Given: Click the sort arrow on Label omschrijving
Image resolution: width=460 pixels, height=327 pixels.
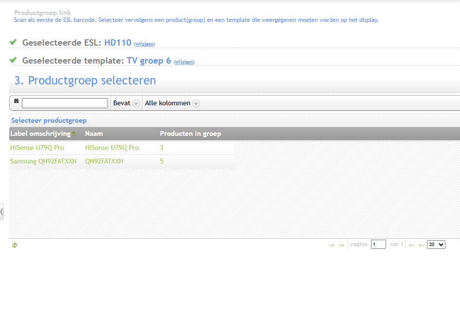Looking at the screenshot, I should (x=74, y=133).
